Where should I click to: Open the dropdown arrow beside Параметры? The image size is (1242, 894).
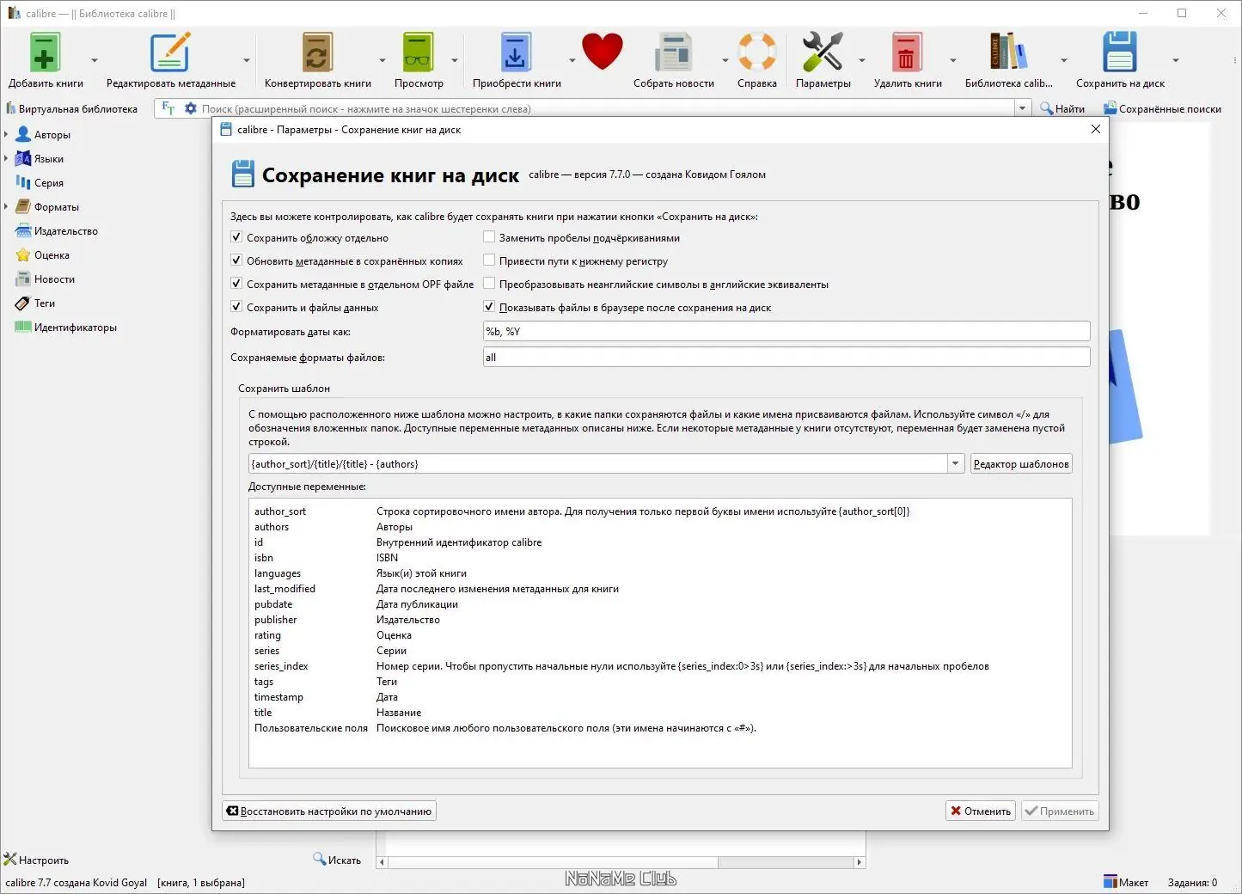click(862, 60)
